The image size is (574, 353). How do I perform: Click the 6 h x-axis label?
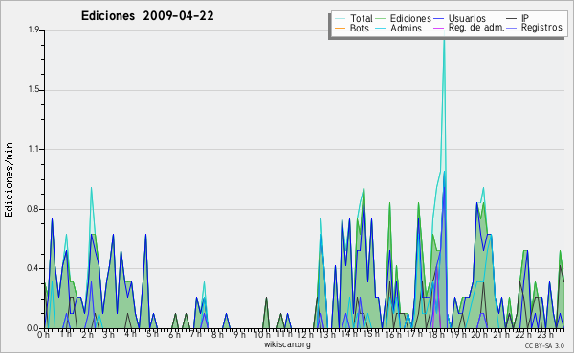click(x=174, y=335)
